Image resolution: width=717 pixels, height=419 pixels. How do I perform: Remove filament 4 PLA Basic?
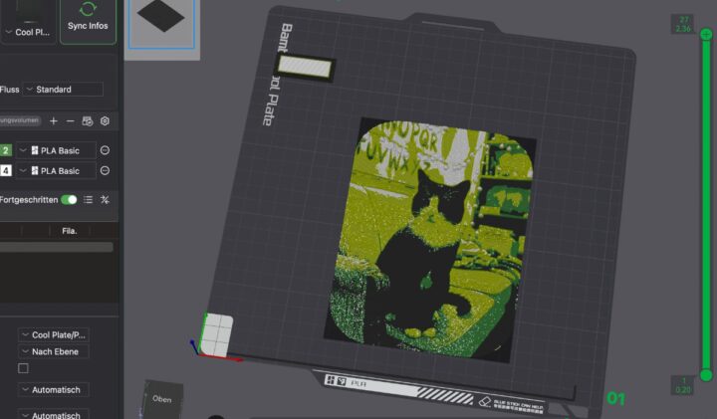click(105, 170)
